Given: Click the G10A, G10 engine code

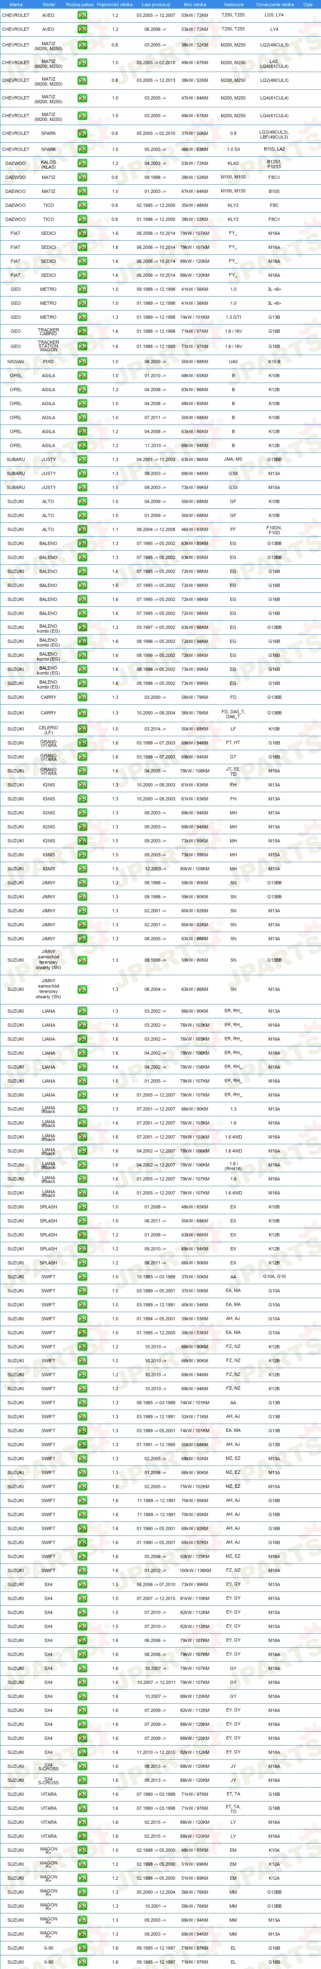Looking at the screenshot, I should [274, 1276].
